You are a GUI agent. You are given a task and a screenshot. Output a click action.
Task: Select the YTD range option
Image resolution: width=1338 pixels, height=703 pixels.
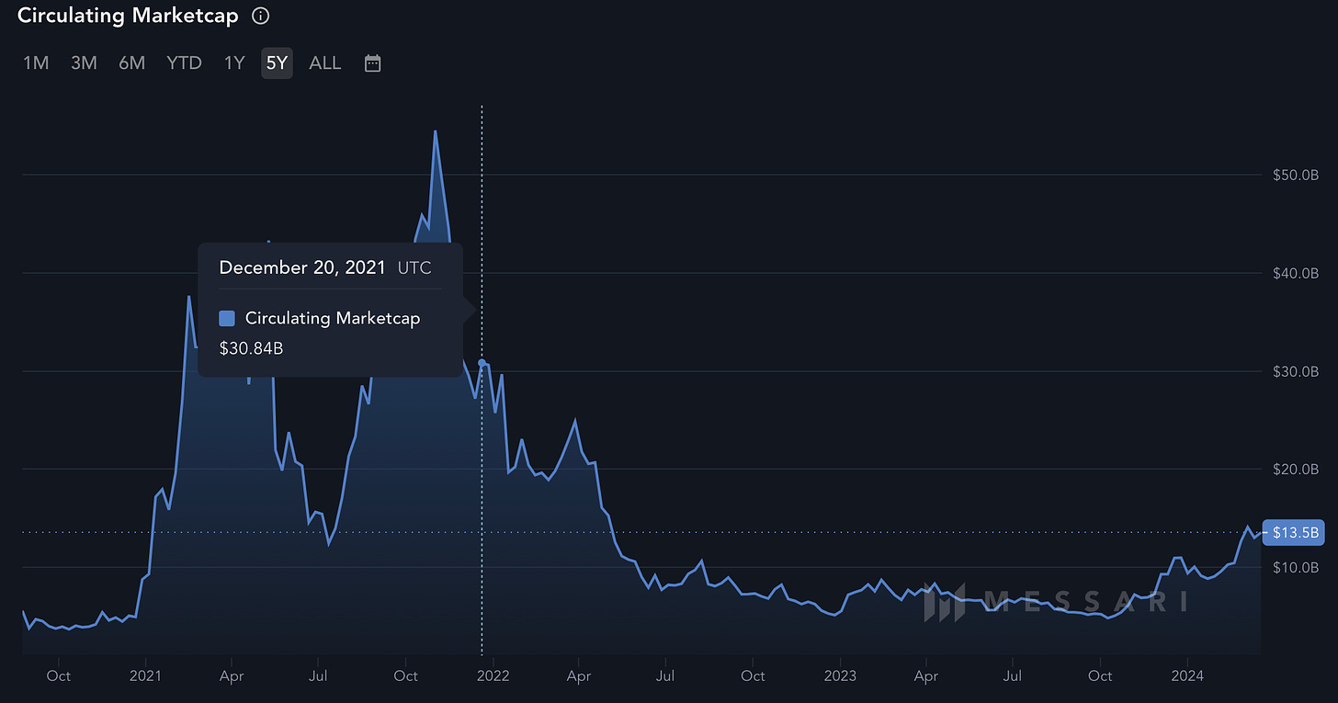(184, 63)
